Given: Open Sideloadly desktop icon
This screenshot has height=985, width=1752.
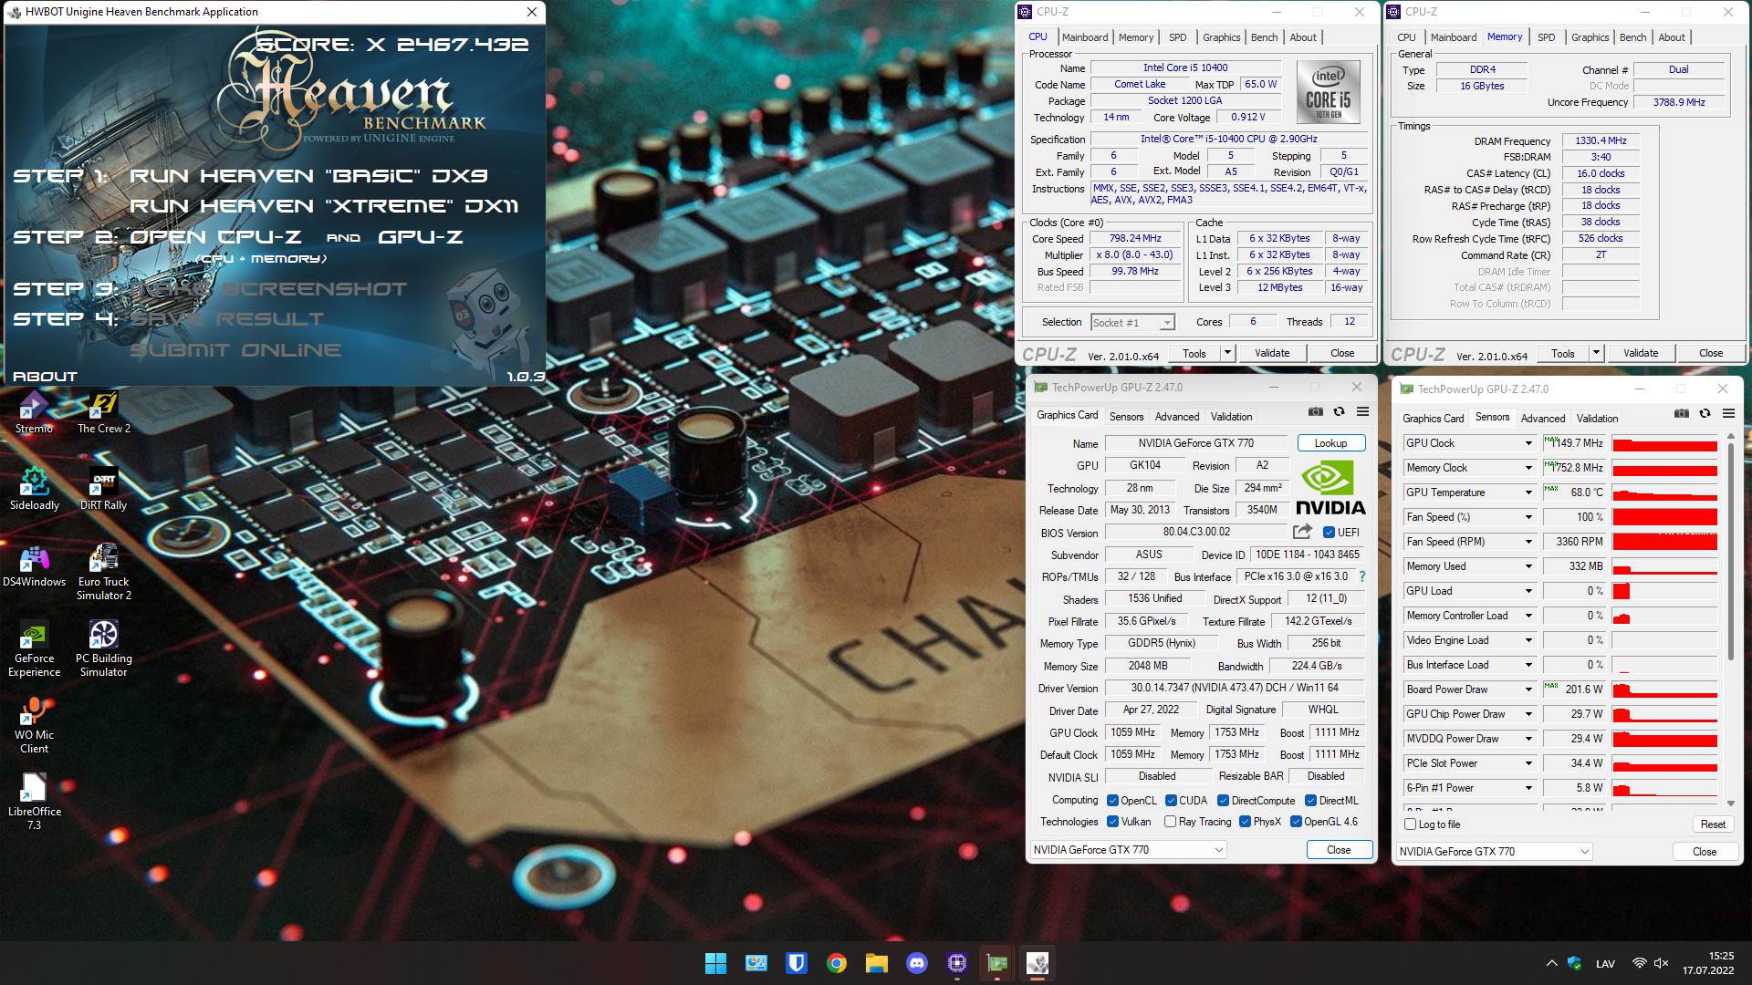Looking at the screenshot, I should (x=34, y=489).
